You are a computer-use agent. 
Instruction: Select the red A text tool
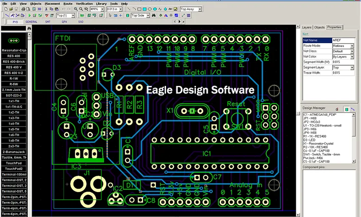tap(166, 16)
